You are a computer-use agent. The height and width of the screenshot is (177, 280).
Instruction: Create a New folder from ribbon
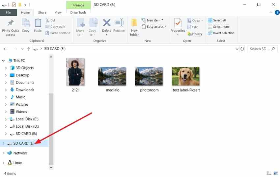[134, 27]
